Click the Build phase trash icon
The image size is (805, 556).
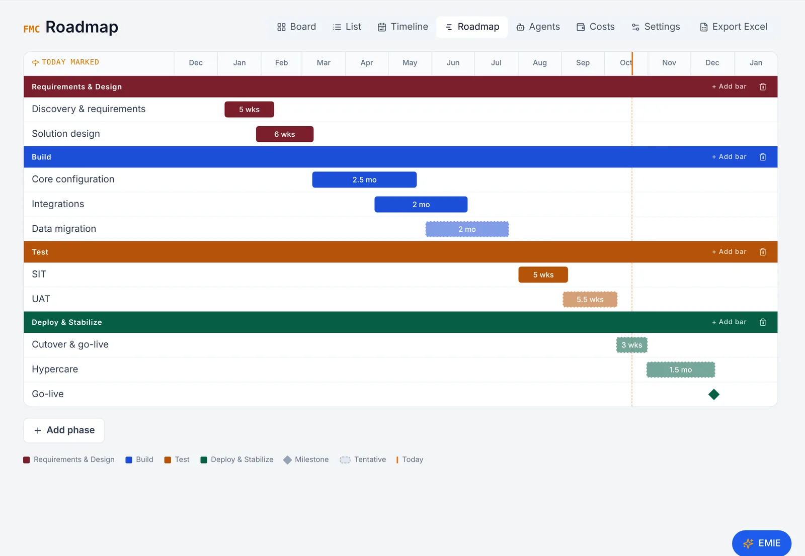click(763, 157)
